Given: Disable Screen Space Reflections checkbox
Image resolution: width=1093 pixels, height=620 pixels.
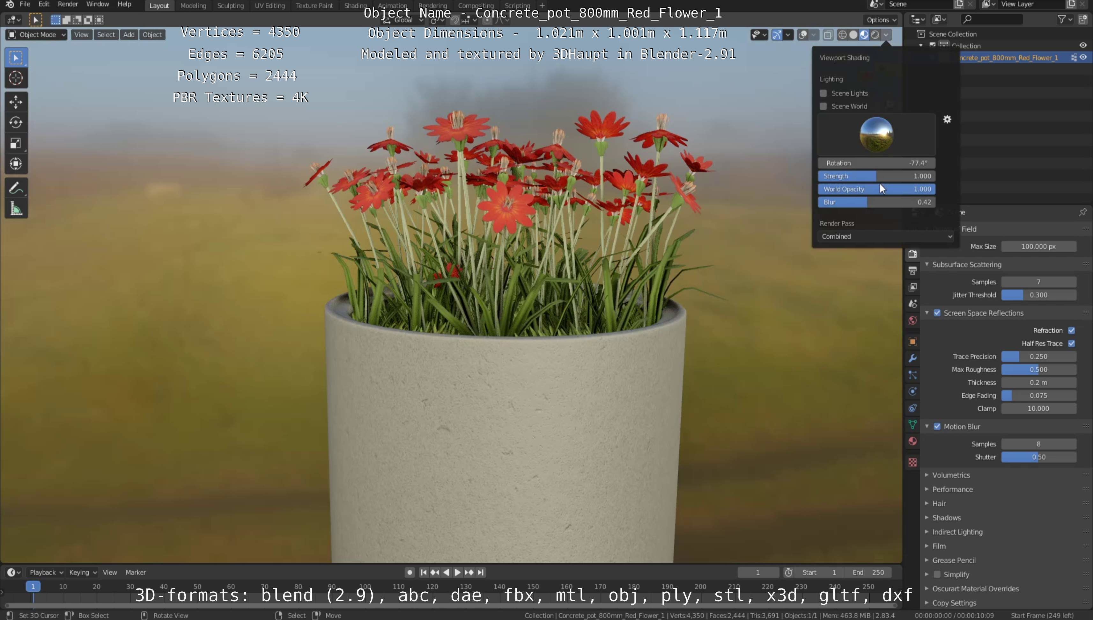Looking at the screenshot, I should (937, 313).
